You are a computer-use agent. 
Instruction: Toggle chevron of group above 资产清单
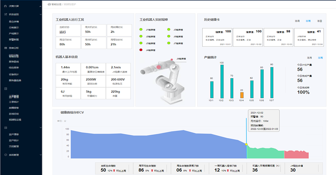pyautogui.click(x=40, y=128)
